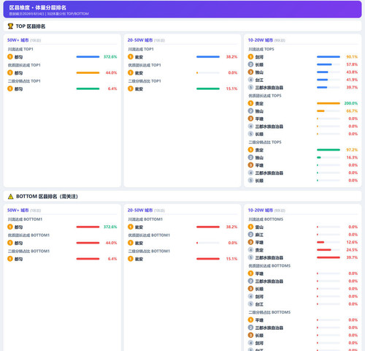Click 瓮安 name beside 15.1% under BOTTOM

click(x=139, y=259)
